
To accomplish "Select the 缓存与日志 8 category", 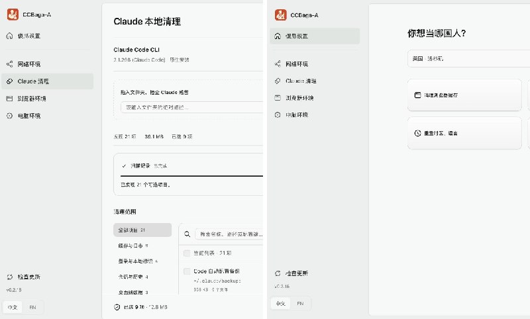I will (x=142, y=246).
